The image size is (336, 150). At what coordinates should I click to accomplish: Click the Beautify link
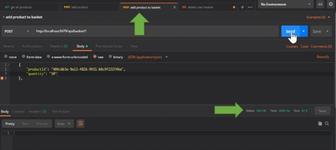point(323,57)
